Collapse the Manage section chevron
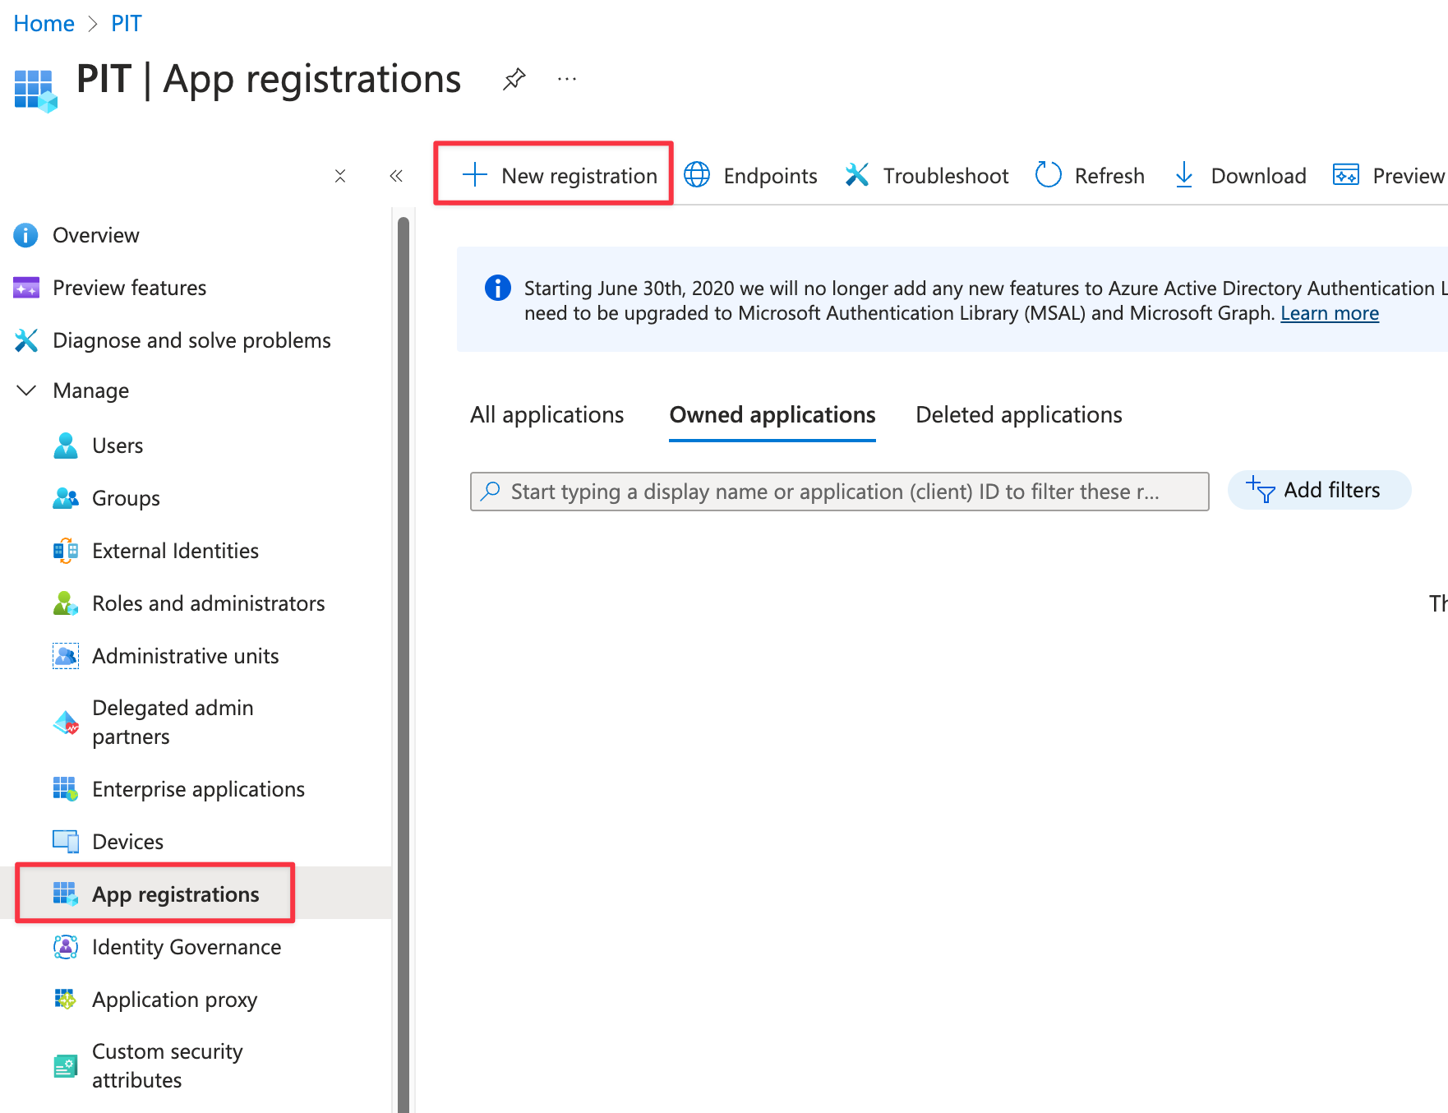The width and height of the screenshot is (1448, 1113). [x=26, y=390]
